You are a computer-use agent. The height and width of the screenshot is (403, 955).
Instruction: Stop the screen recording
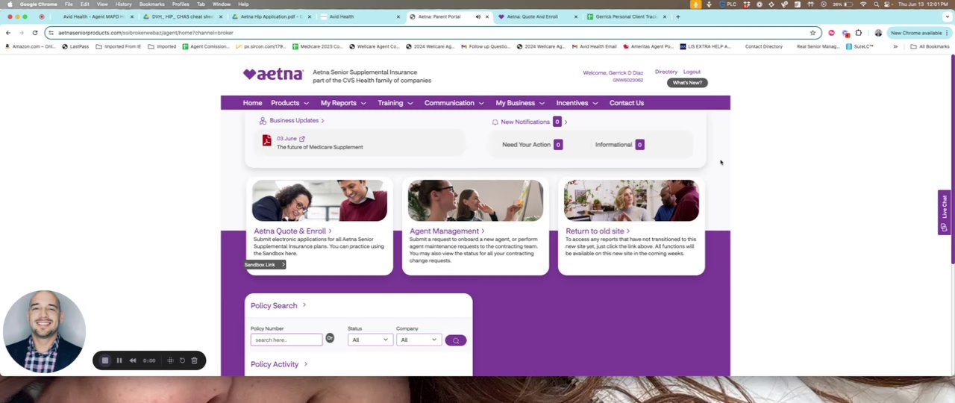(105, 360)
